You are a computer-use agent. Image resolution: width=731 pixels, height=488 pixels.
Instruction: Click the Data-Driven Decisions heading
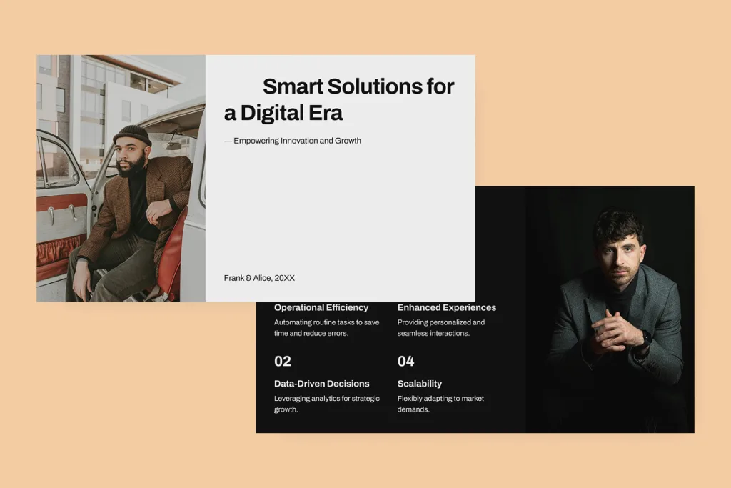pyautogui.click(x=321, y=383)
